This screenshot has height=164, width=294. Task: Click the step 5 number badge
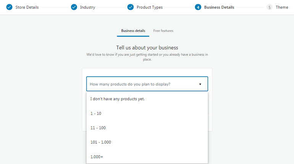(x=270, y=7)
